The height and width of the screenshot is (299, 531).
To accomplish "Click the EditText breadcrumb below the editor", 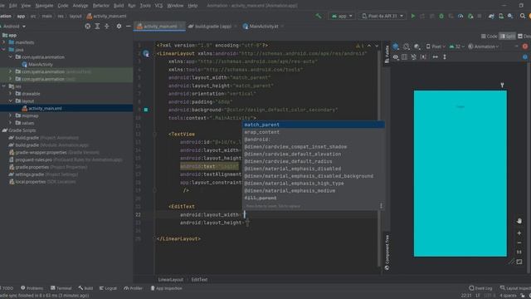I will click(x=199, y=280).
